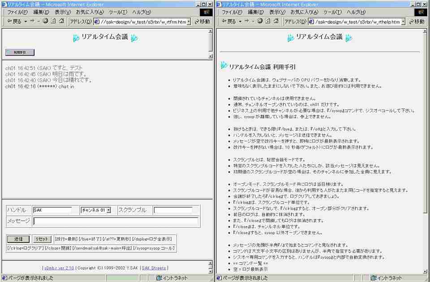Screen dimensions: 430x282
Task: Stop page loading in the right window
Action: [260, 21]
